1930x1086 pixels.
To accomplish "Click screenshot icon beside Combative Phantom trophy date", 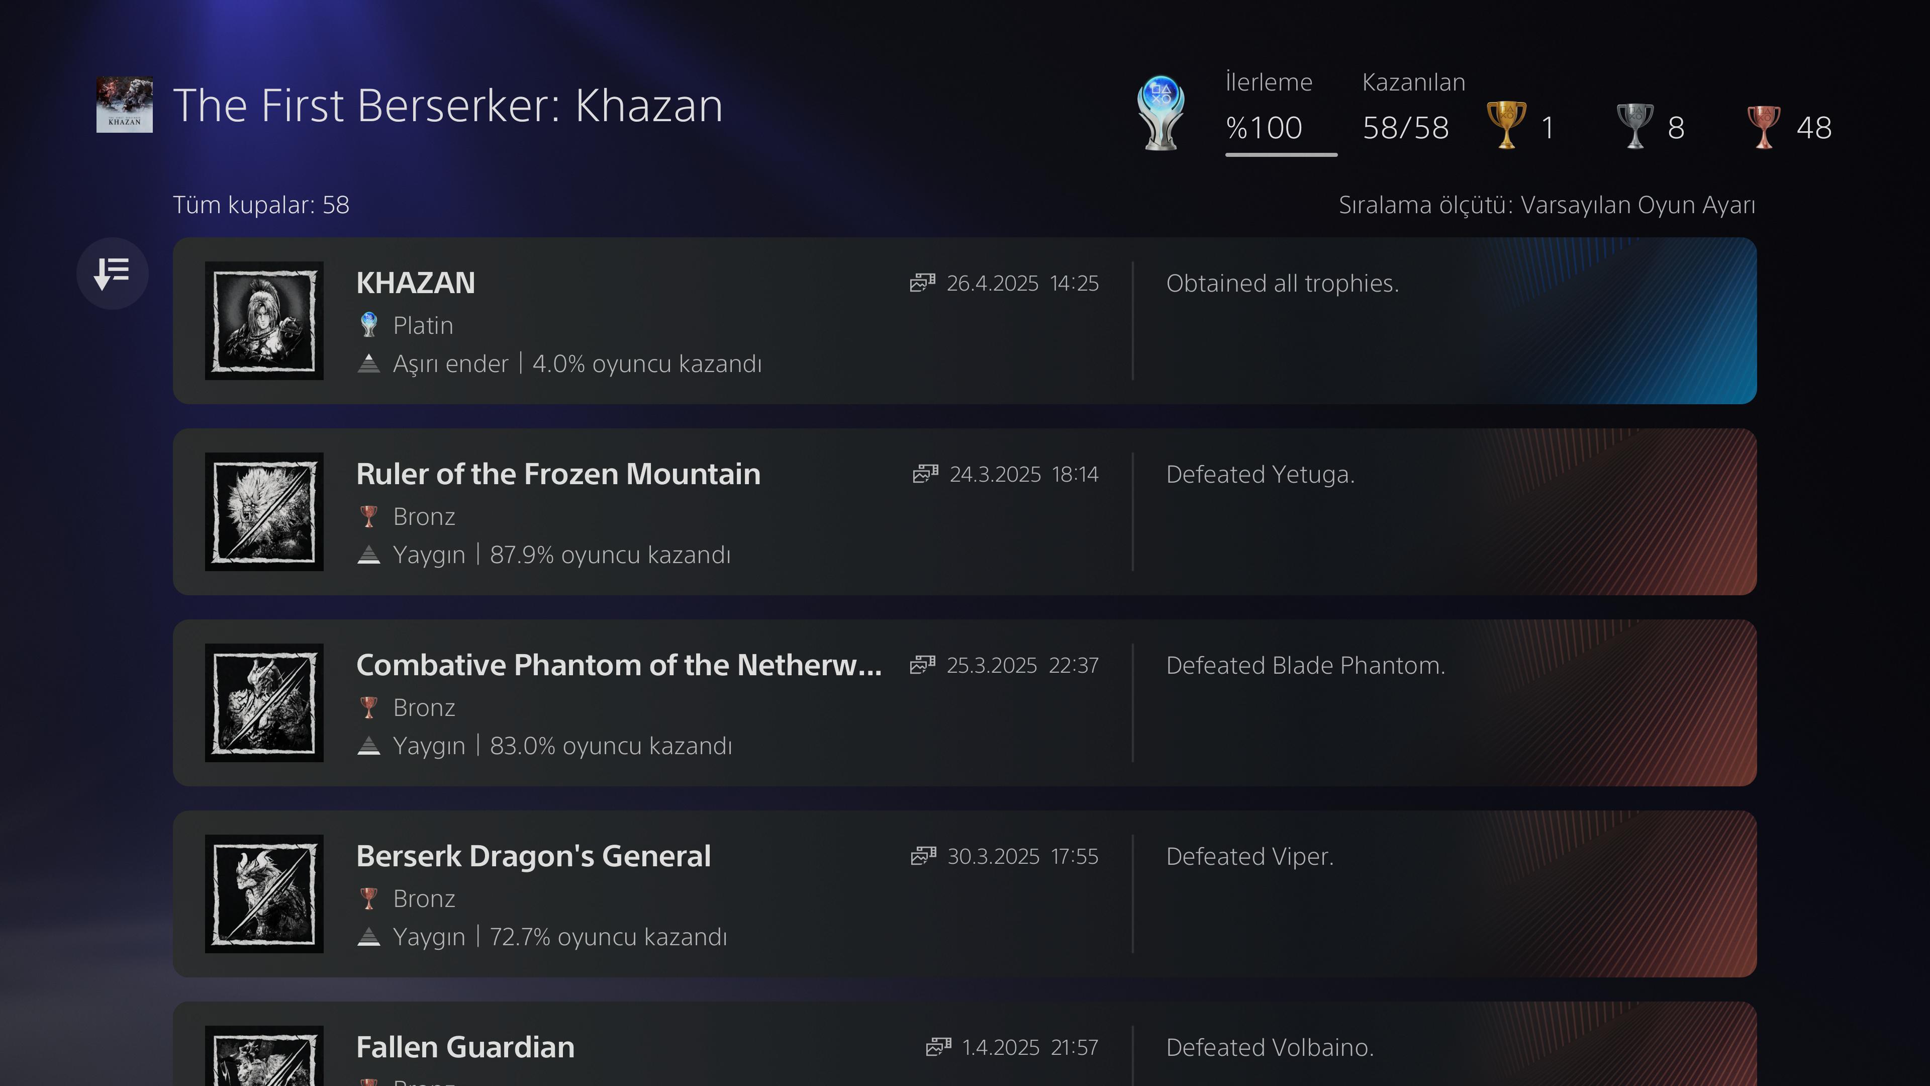I will click(922, 665).
